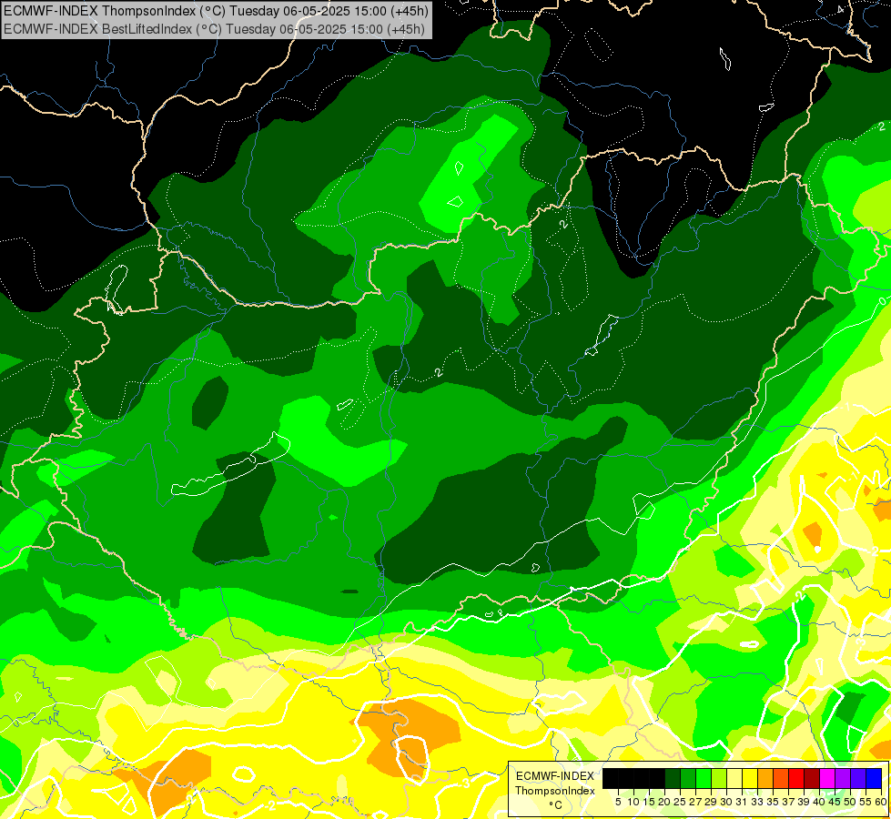Click the bright red legend swatch for 37-39
Viewport: 891px width, 819px height.
tap(796, 779)
